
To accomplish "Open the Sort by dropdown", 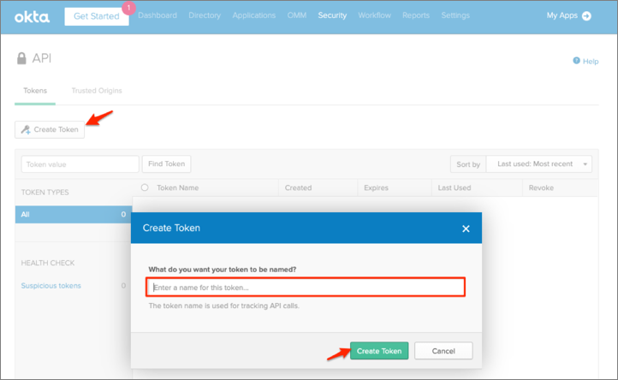I will point(538,163).
